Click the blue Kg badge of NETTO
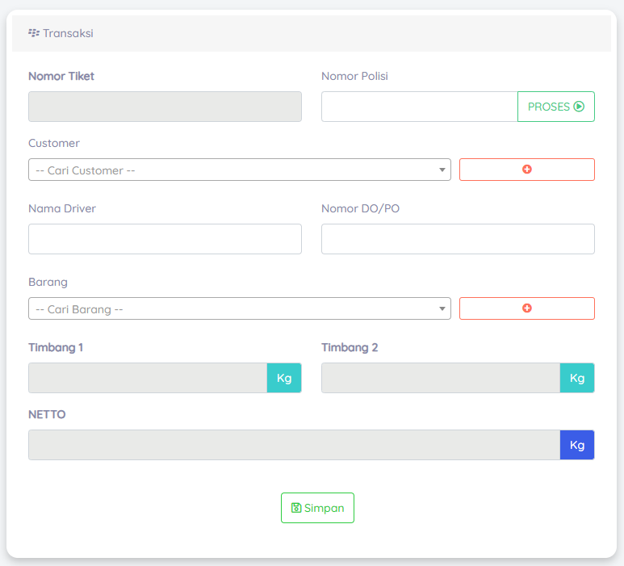This screenshot has width=624, height=566. (x=577, y=445)
